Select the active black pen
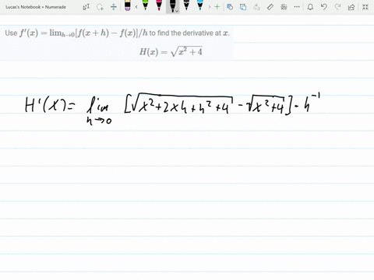 pos(172,5)
